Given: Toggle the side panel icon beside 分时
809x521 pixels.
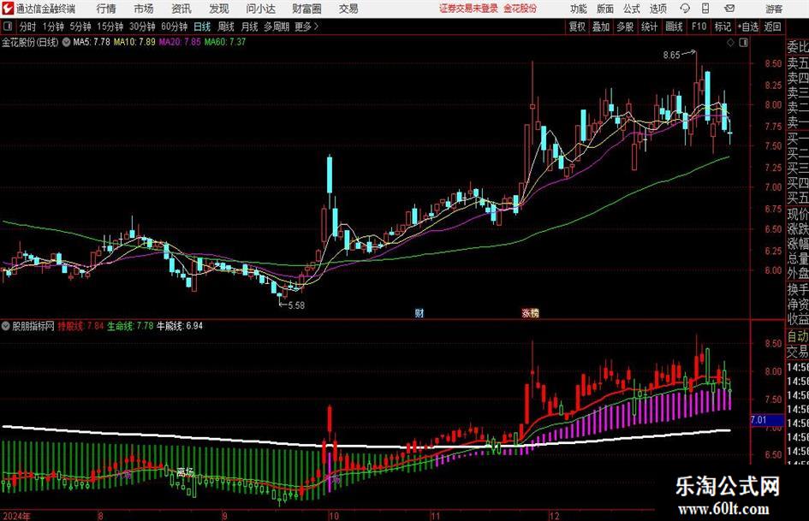Looking at the screenshot, I should click(9, 27).
